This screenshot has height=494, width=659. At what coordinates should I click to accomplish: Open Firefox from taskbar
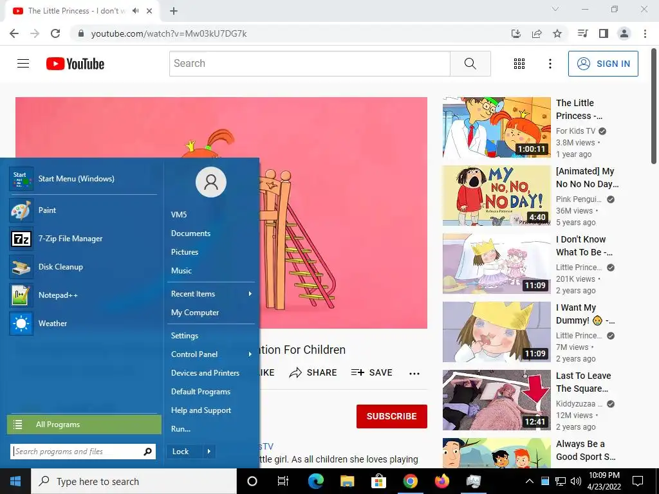[441, 481]
